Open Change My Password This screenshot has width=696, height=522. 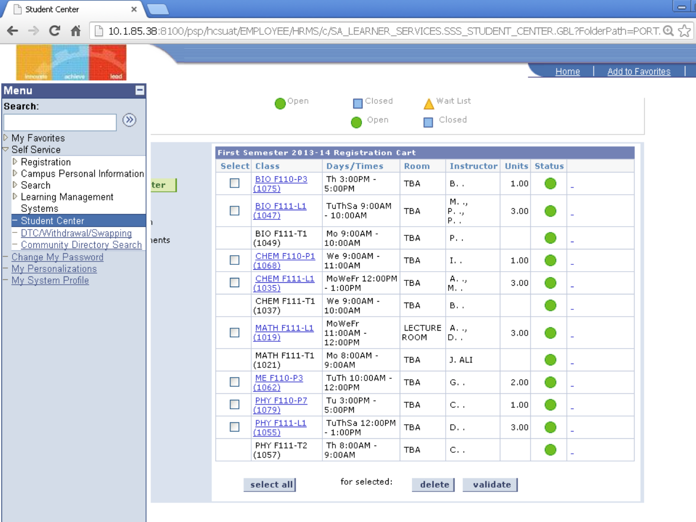coord(58,257)
